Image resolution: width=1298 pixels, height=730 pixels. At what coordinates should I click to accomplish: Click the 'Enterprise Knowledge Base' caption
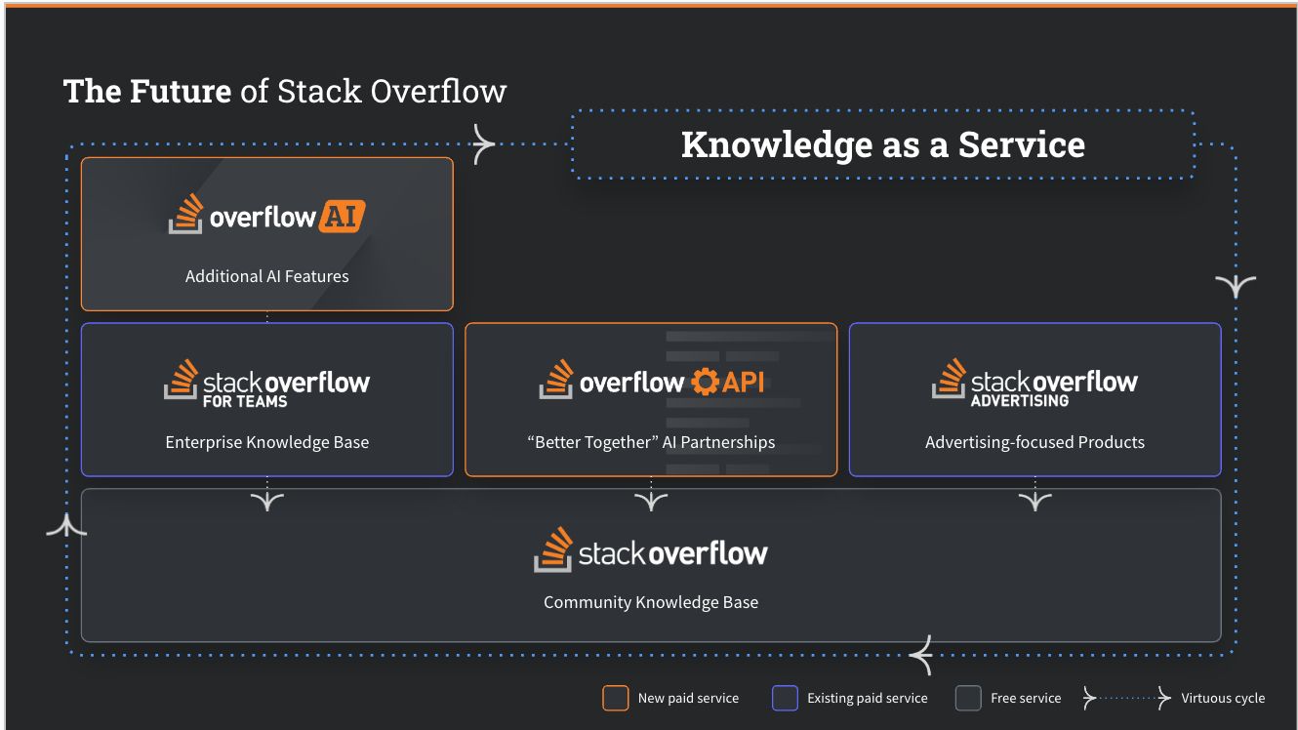point(267,442)
